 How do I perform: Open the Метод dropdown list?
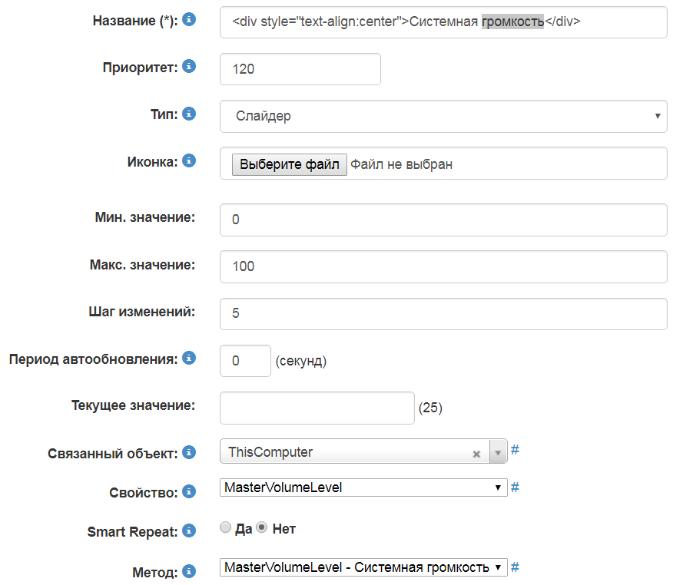363,567
